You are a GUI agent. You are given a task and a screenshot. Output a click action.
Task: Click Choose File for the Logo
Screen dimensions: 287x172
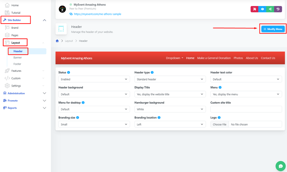pos(220,125)
